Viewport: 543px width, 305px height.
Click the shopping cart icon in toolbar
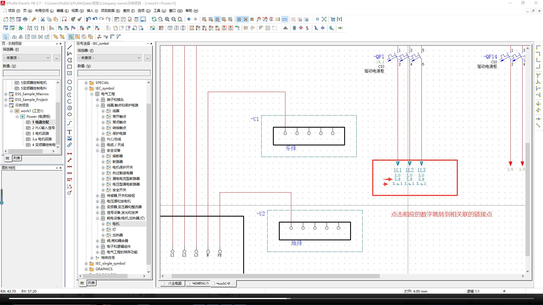click(x=333, y=19)
